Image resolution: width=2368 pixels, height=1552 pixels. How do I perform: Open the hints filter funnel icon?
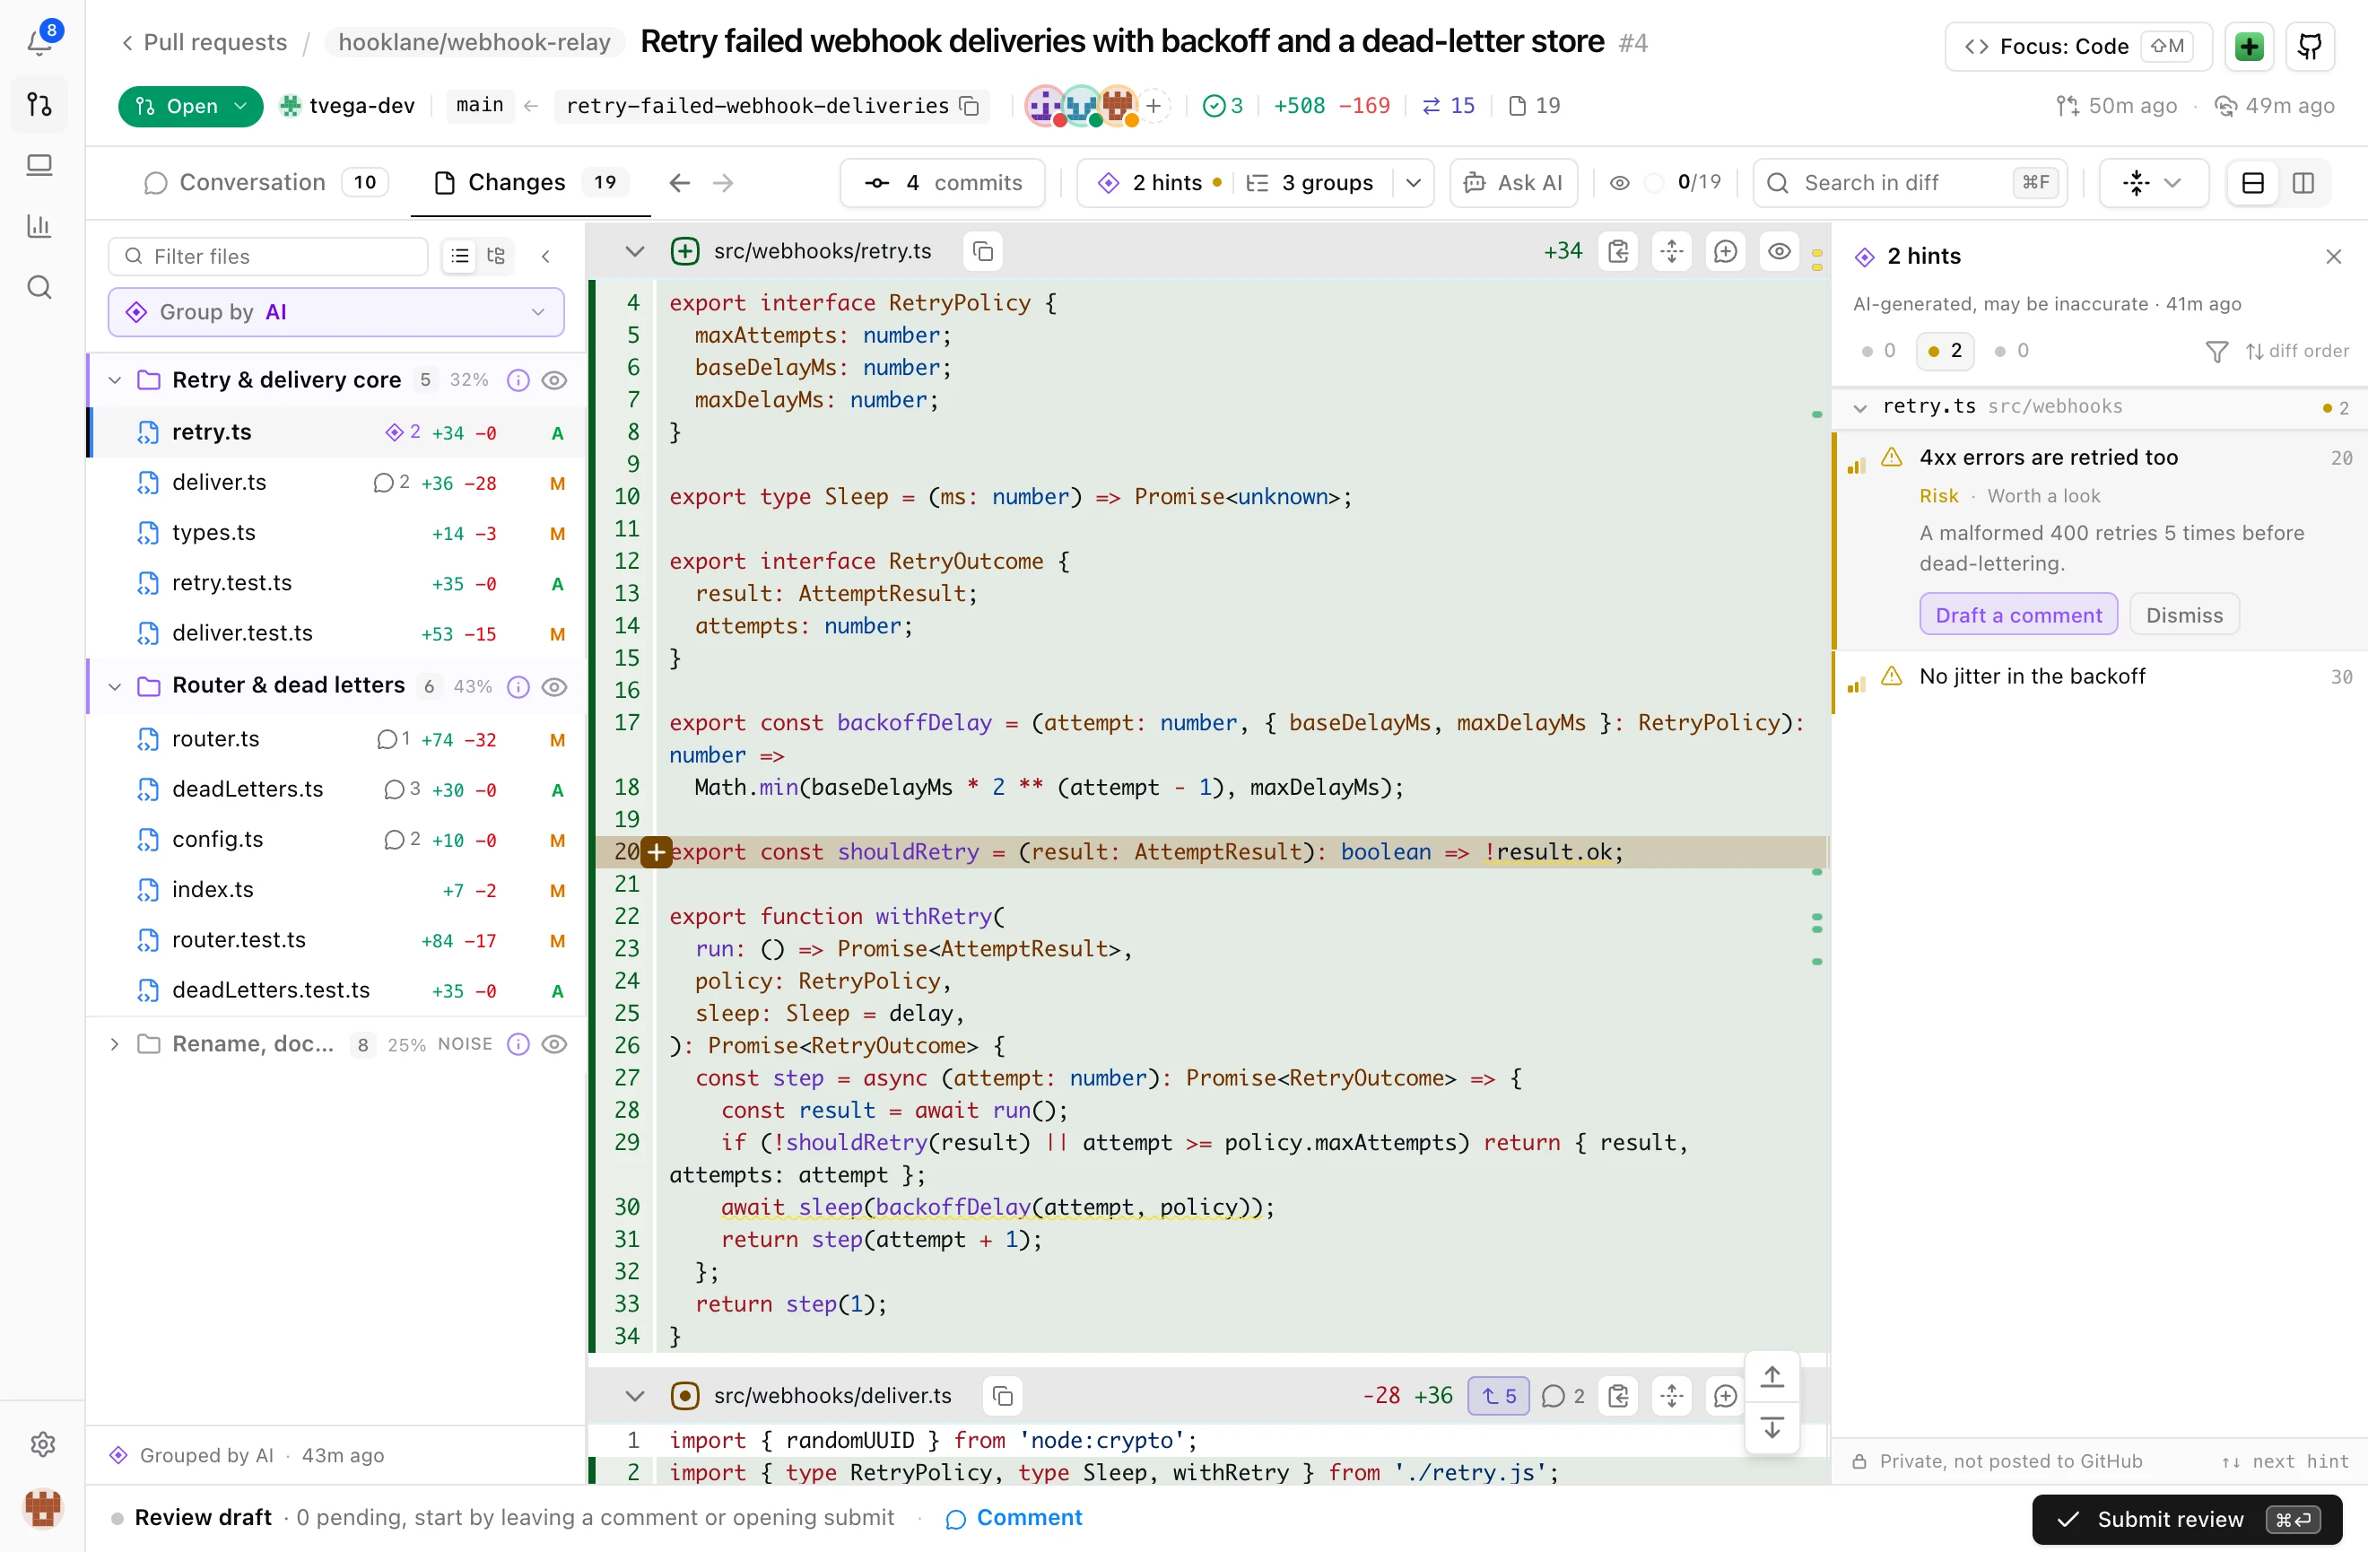tap(2216, 351)
